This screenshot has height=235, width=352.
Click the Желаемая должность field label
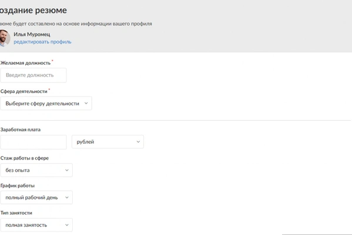[x=25, y=63]
